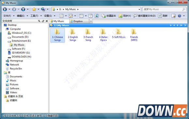Click the 同步(Y) sync button
The width and height of the screenshot is (189, 119).
coord(124,16)
